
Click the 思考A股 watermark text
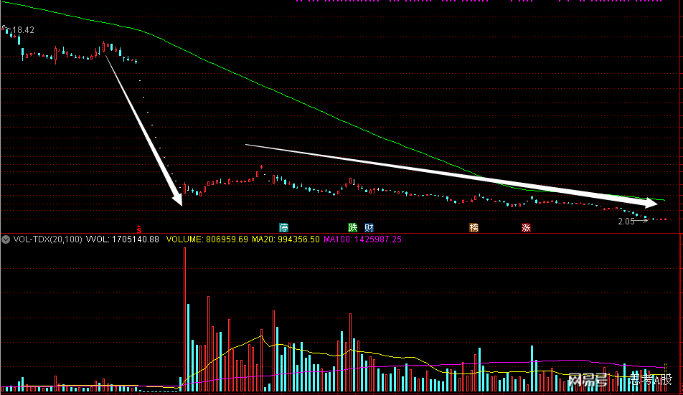pyautogui.click(x=648, y=379)
